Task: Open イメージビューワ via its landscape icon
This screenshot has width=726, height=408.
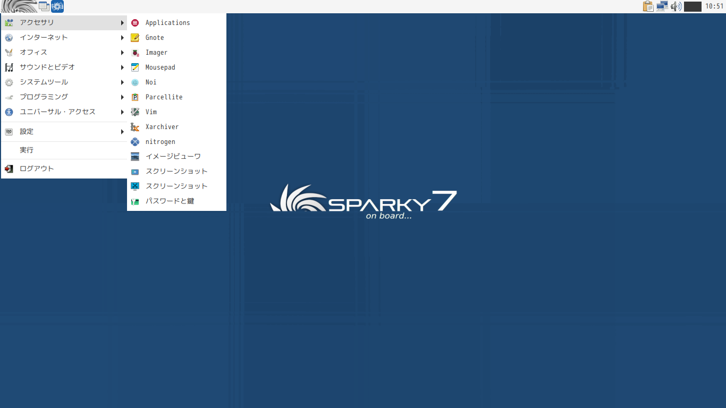Action: click(x=135, y=157)
